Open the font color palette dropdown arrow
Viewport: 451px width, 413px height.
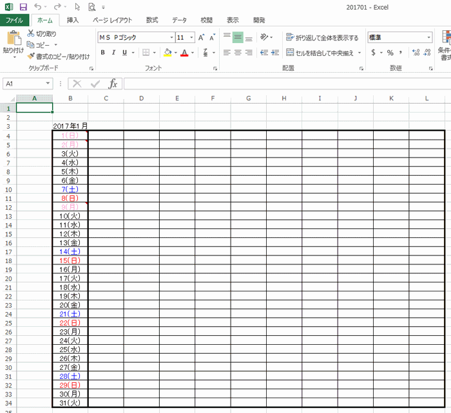point(193,53)
